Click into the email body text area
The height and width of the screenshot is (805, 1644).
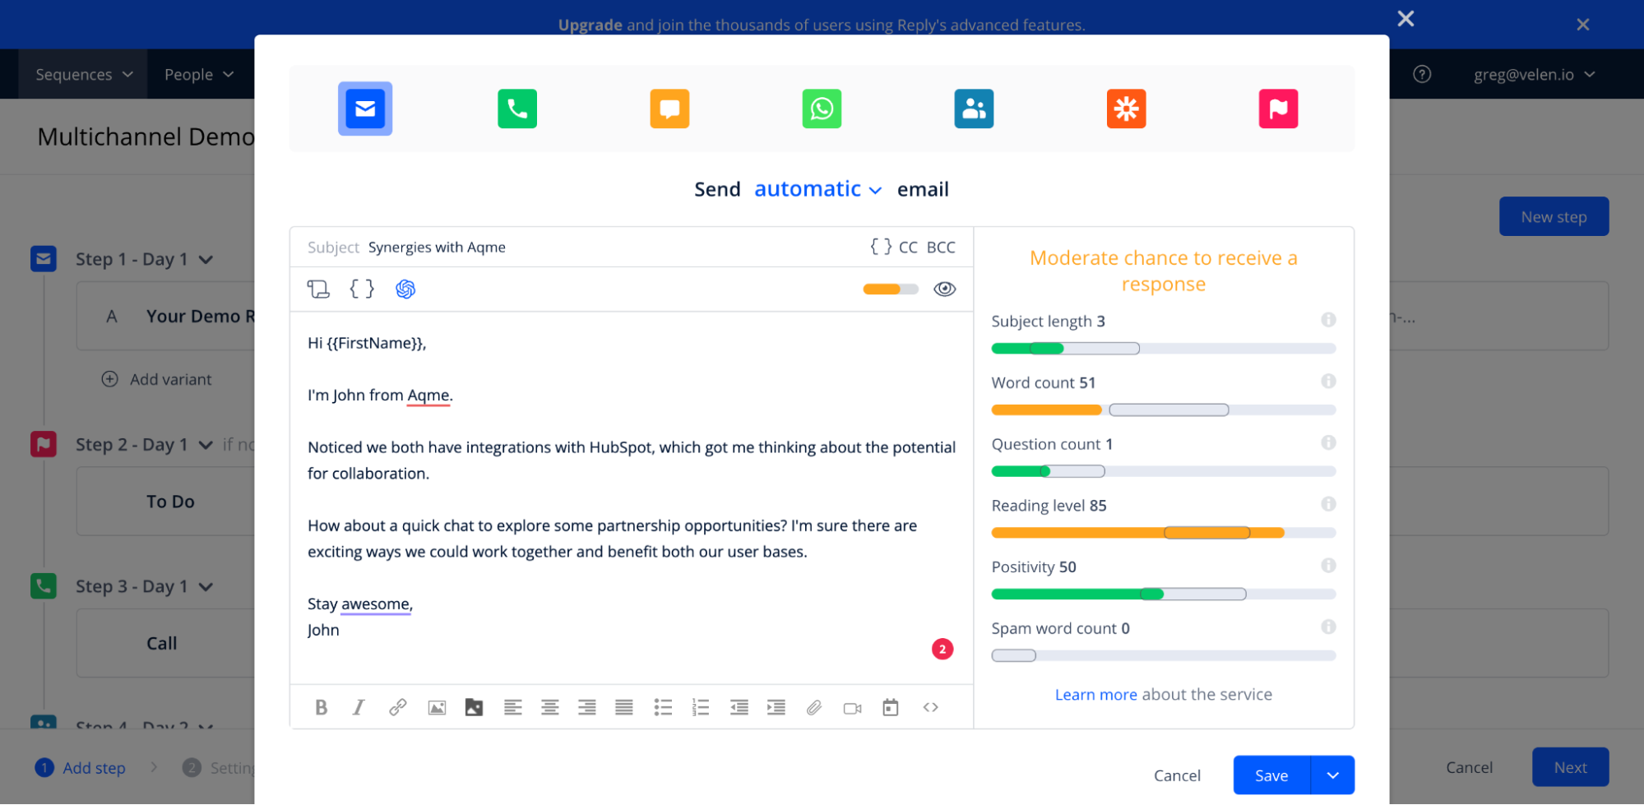point(631,497)
